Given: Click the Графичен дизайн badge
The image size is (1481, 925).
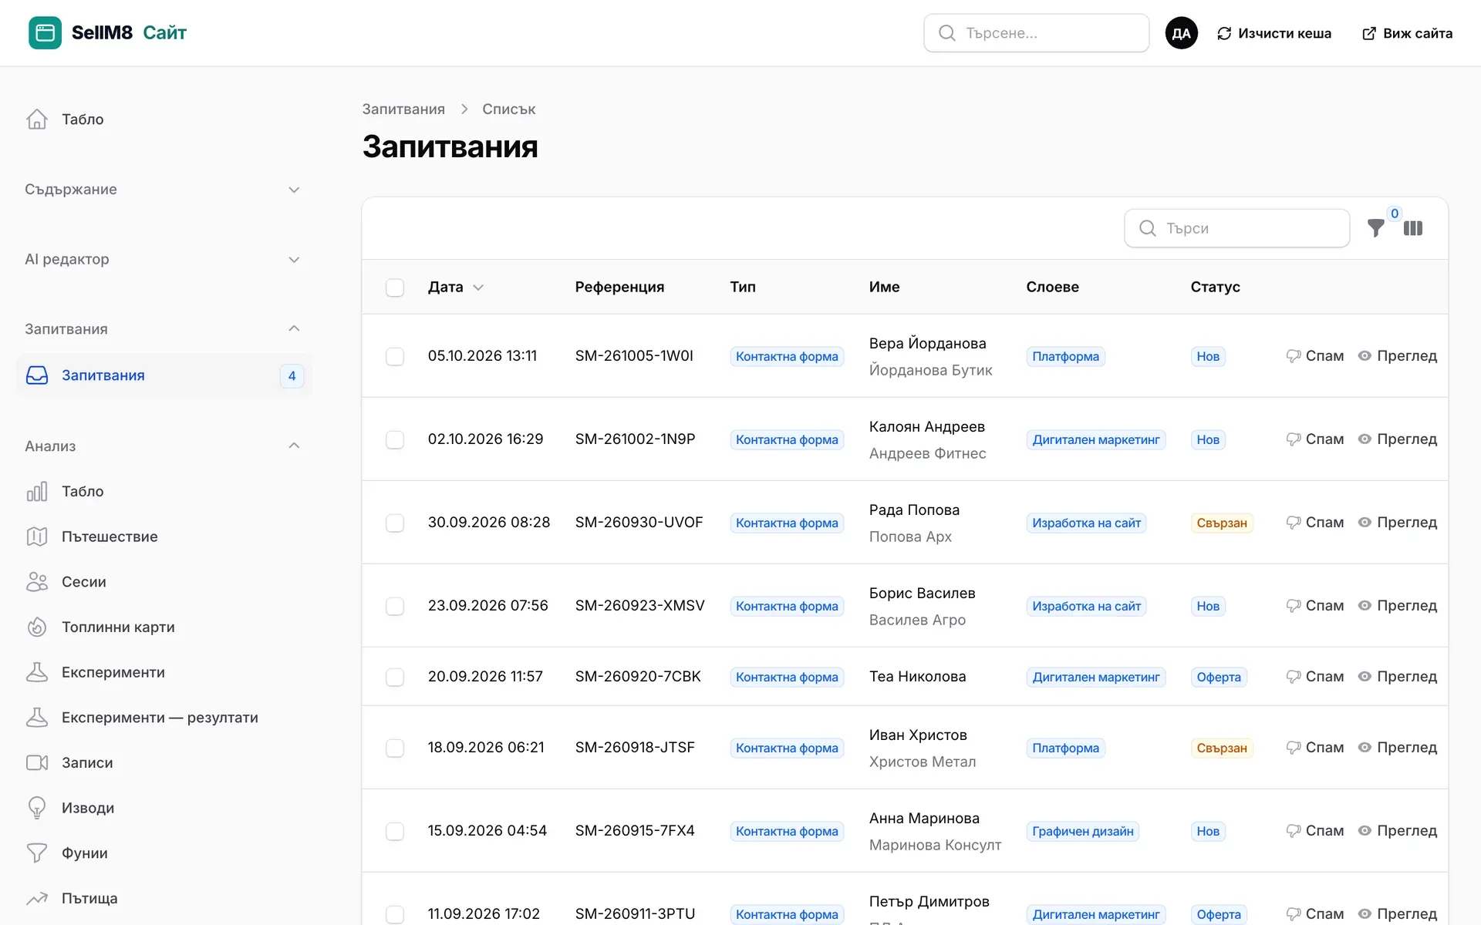Looking at the screenshot, I should pyautogui.click(x=1083, y=831).
